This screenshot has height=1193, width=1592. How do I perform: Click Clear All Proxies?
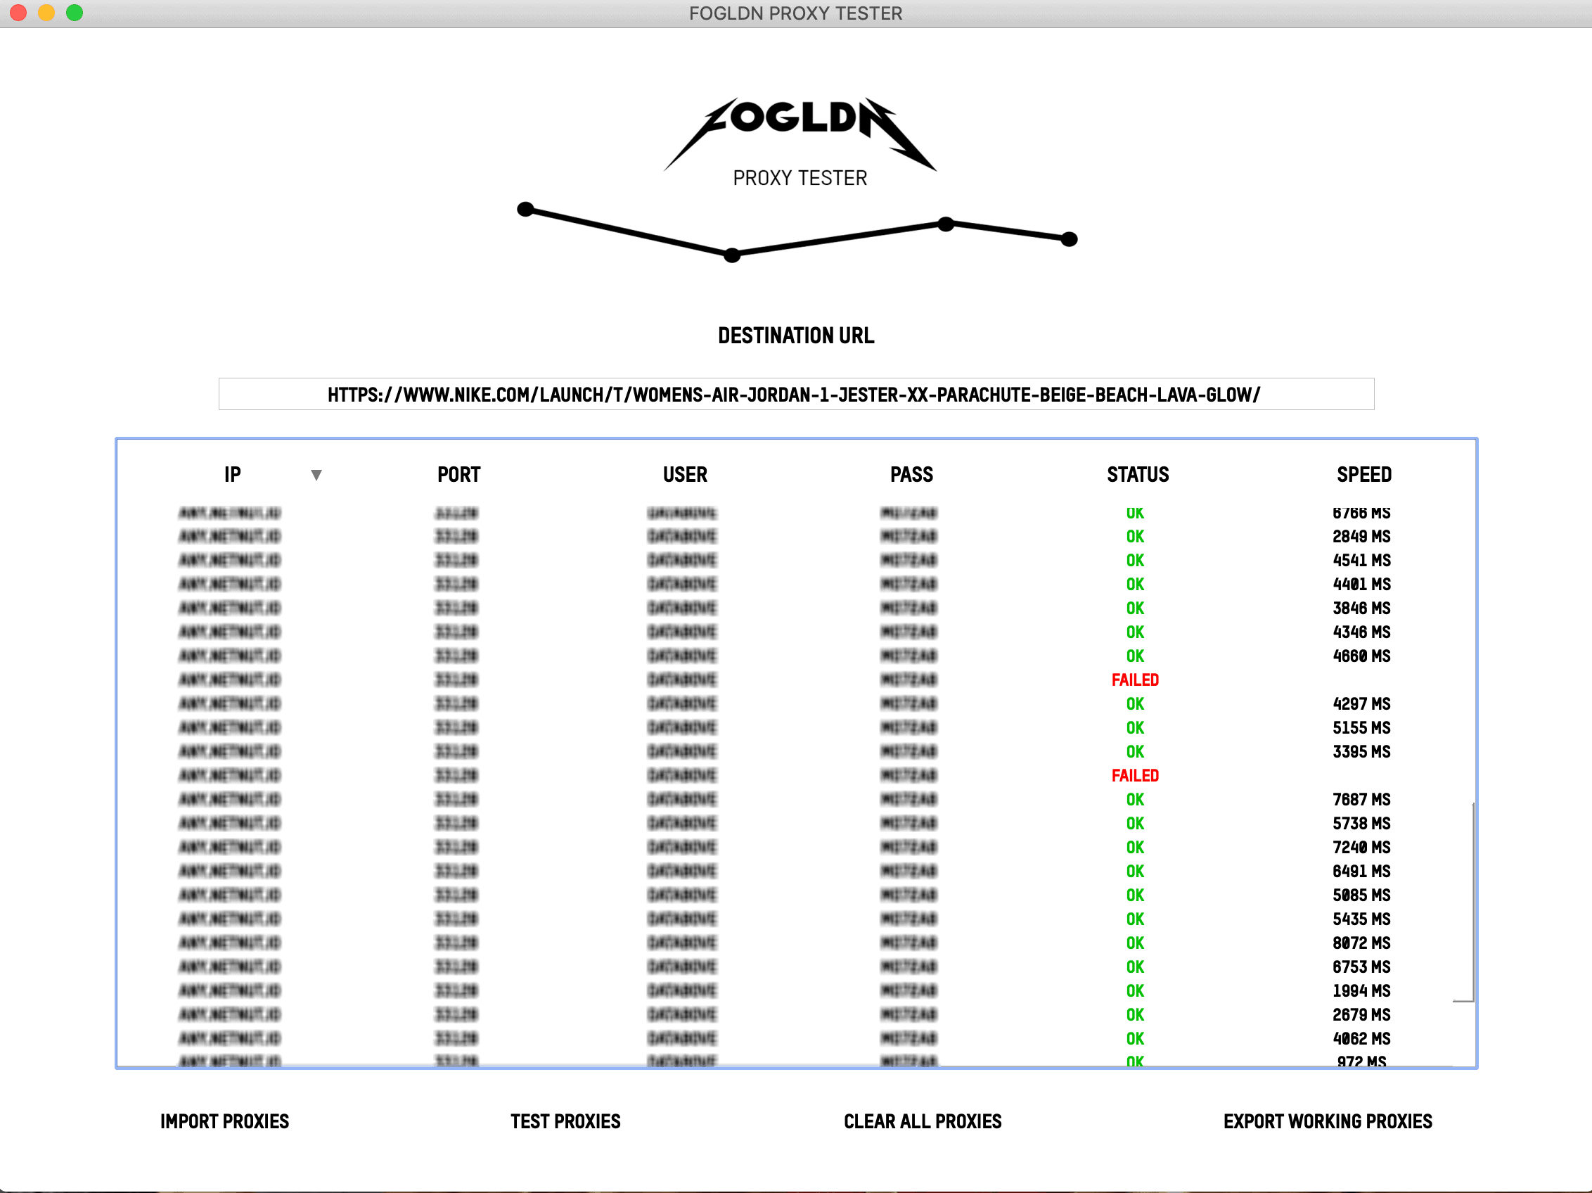(x=923, y=1121)
